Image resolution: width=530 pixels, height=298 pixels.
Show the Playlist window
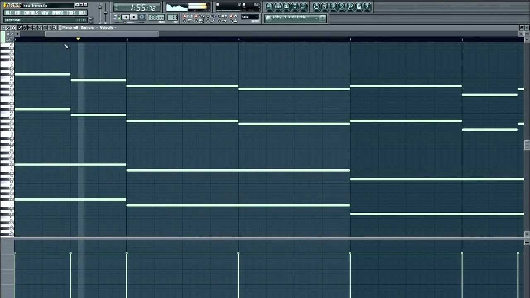tap(269, 7)
